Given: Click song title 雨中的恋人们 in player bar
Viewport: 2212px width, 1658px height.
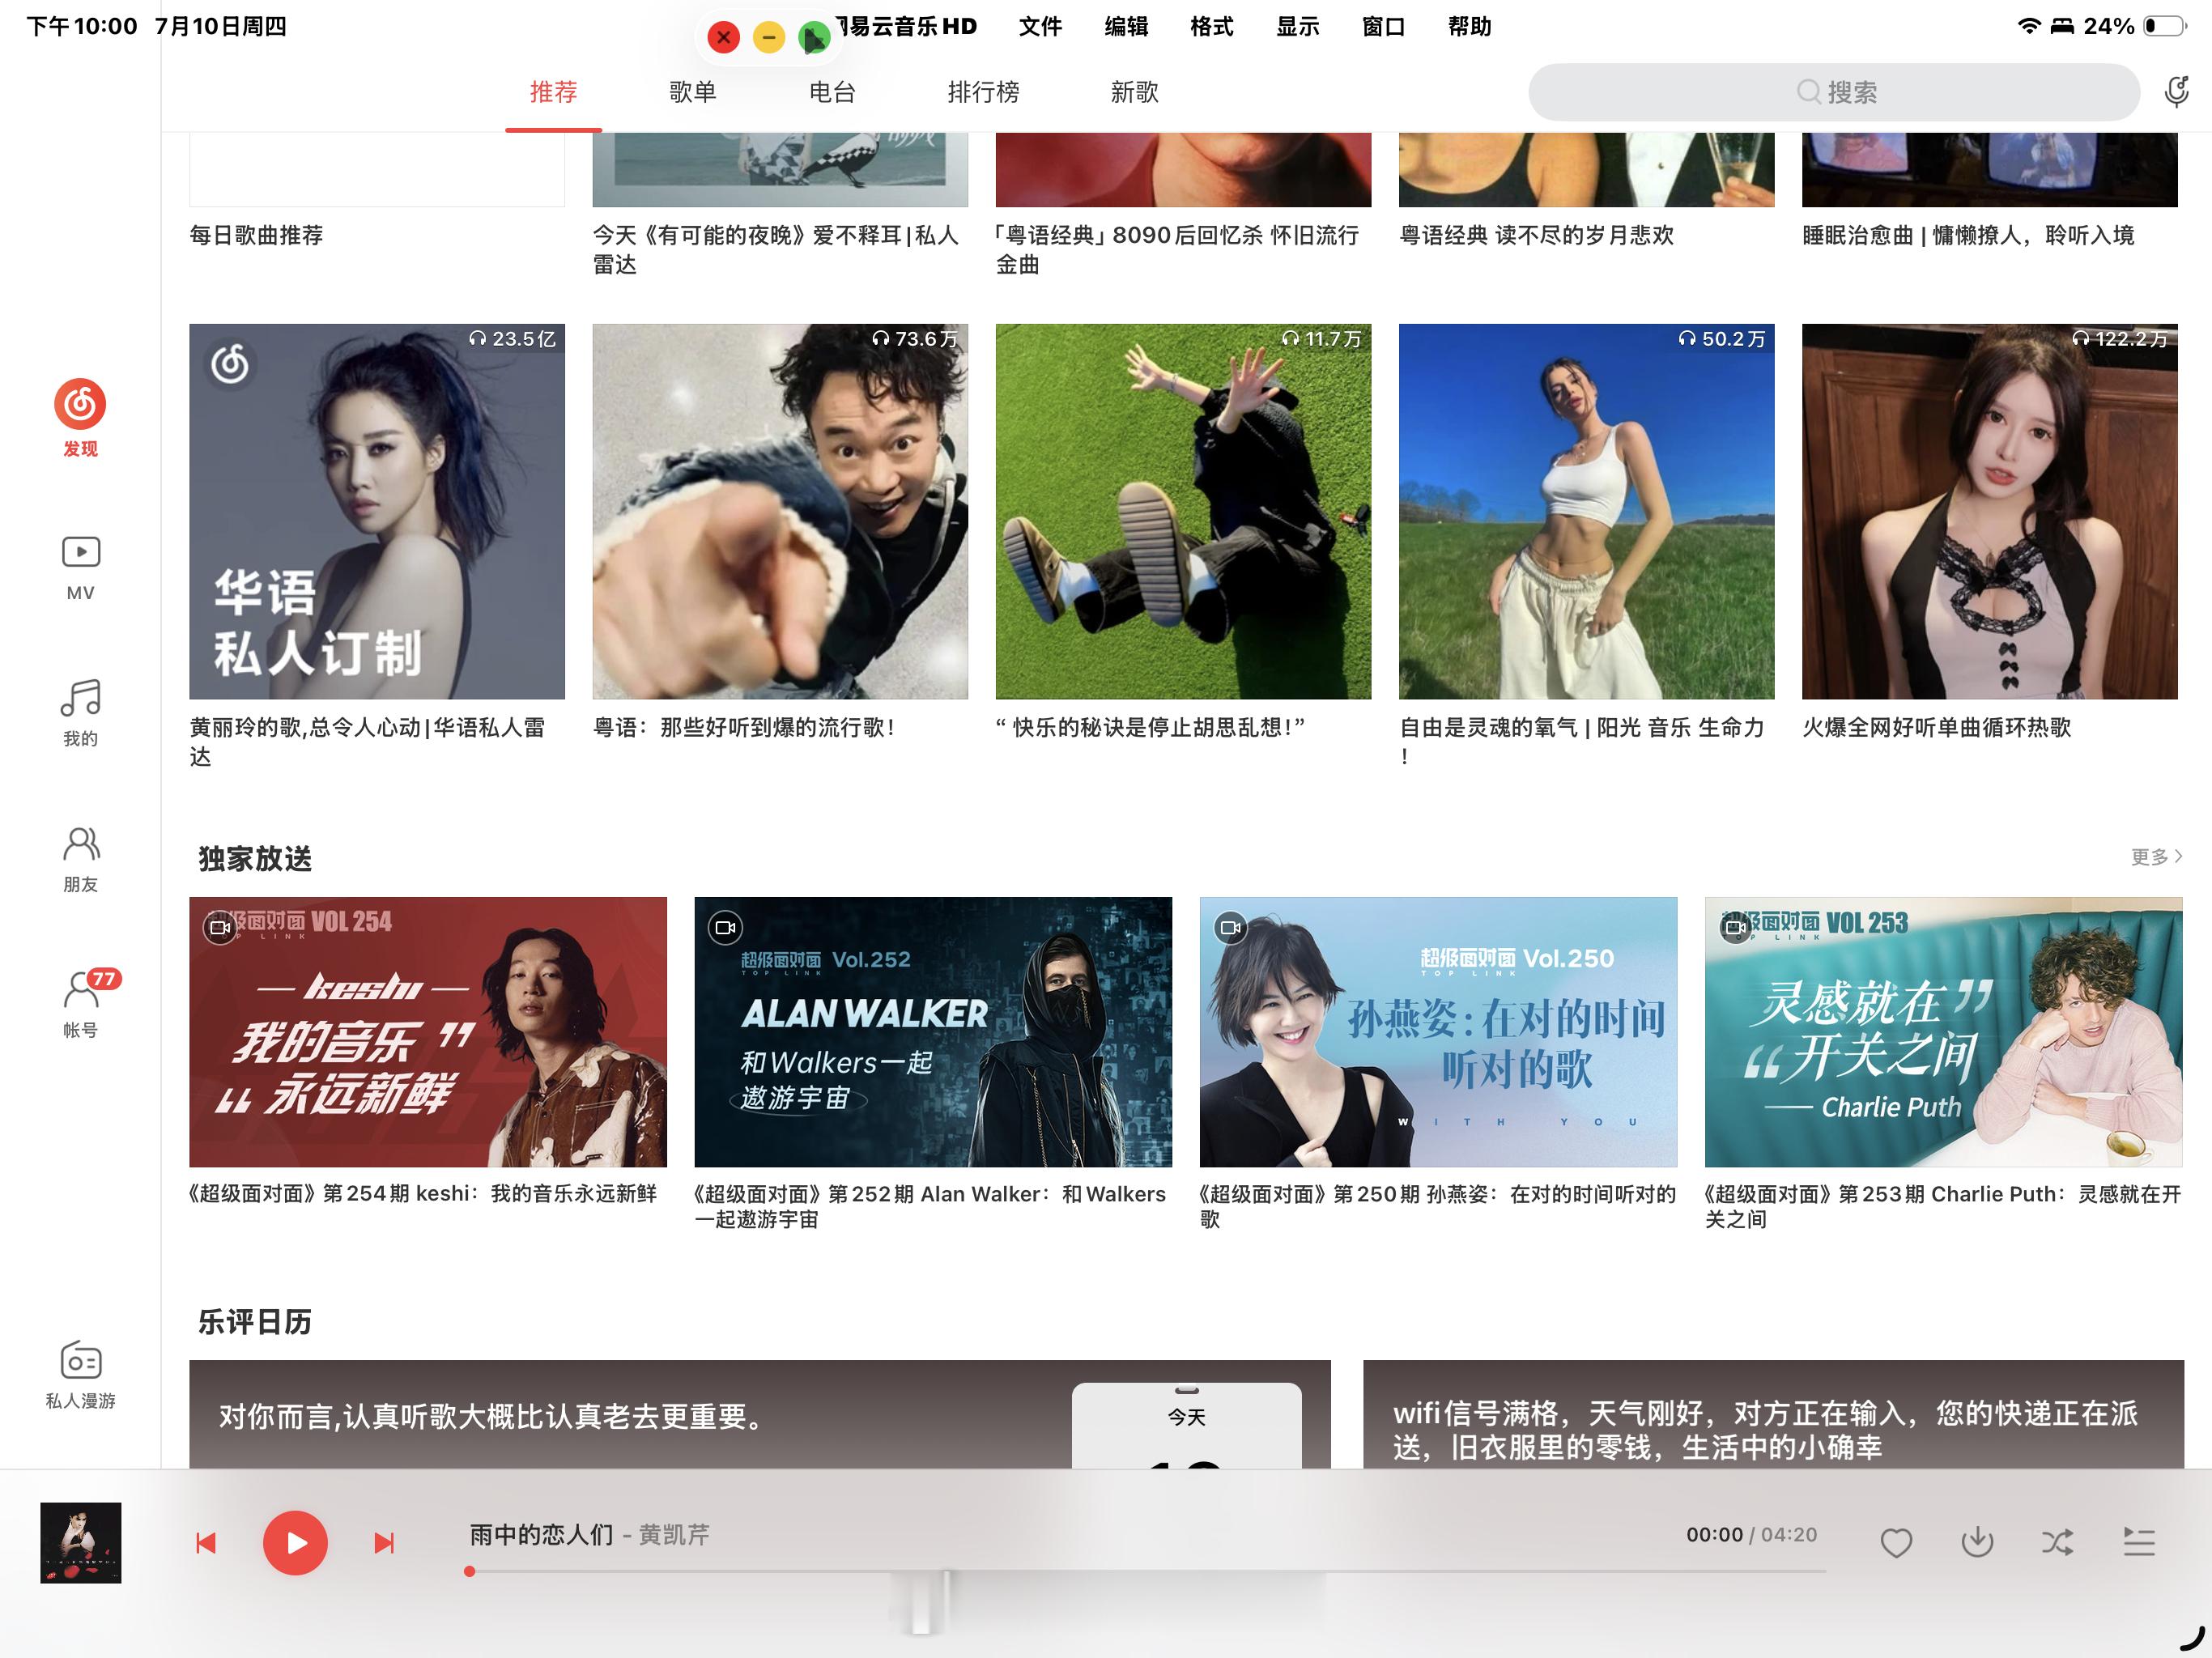Looking at the screenshot, I should click(541, 1534).
